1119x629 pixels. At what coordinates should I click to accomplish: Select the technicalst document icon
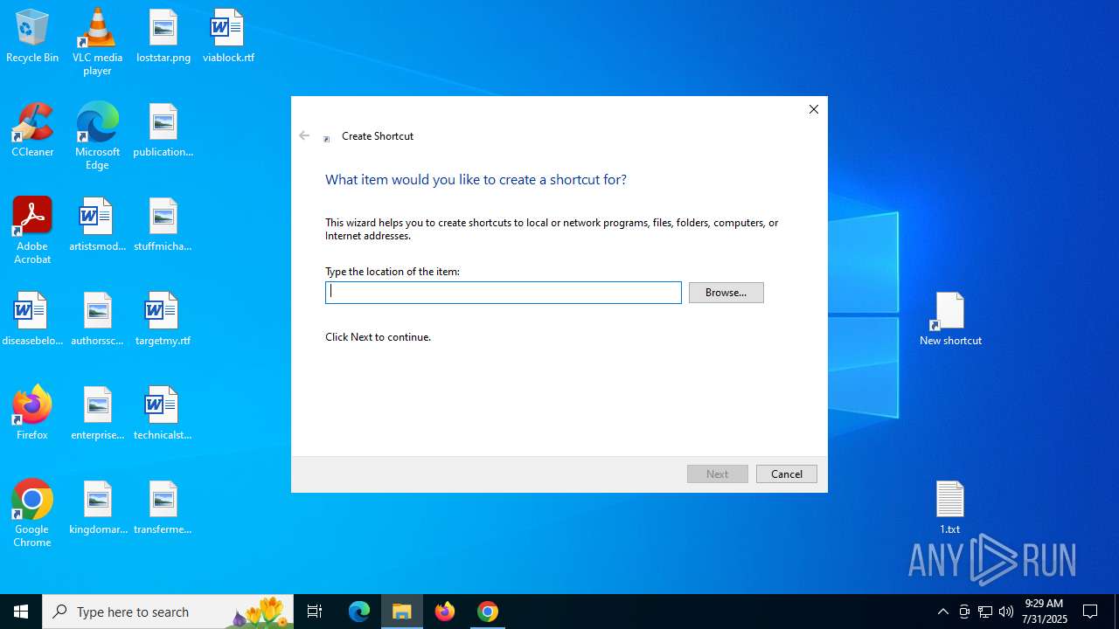(x=163, y=414)
